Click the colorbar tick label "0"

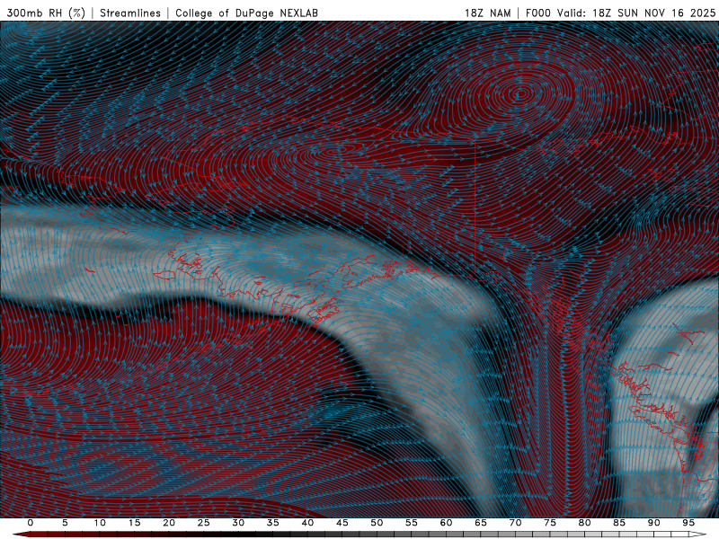[31, 523]
